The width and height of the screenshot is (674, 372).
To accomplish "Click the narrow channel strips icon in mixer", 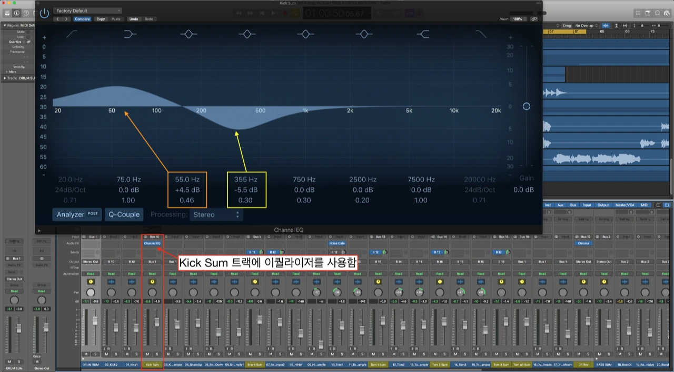I will (x=658, y=205).
